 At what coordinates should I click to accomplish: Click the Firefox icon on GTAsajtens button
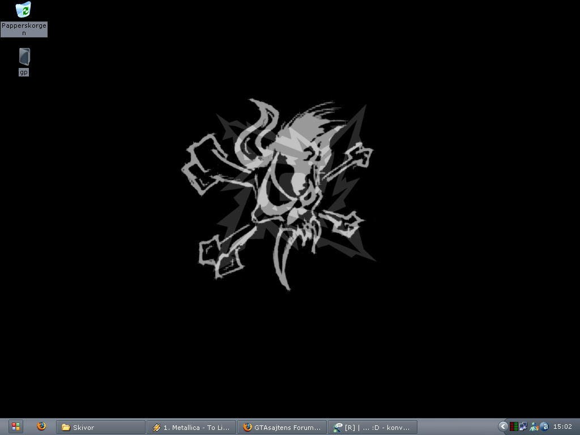point(247,428)
